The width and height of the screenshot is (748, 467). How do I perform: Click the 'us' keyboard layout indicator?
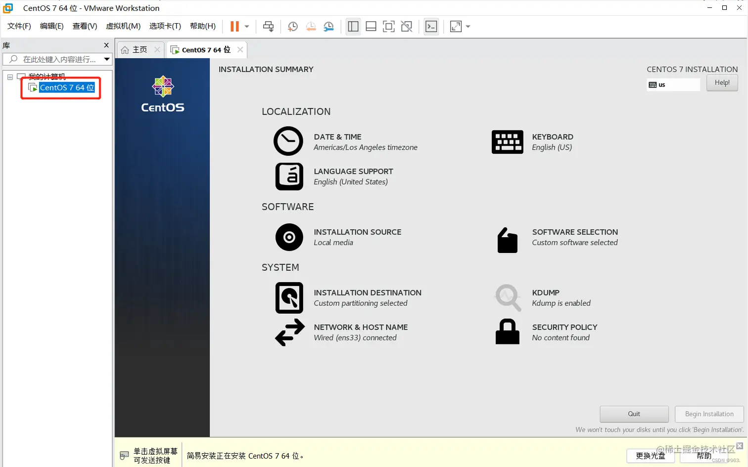(x=673, y=85)
